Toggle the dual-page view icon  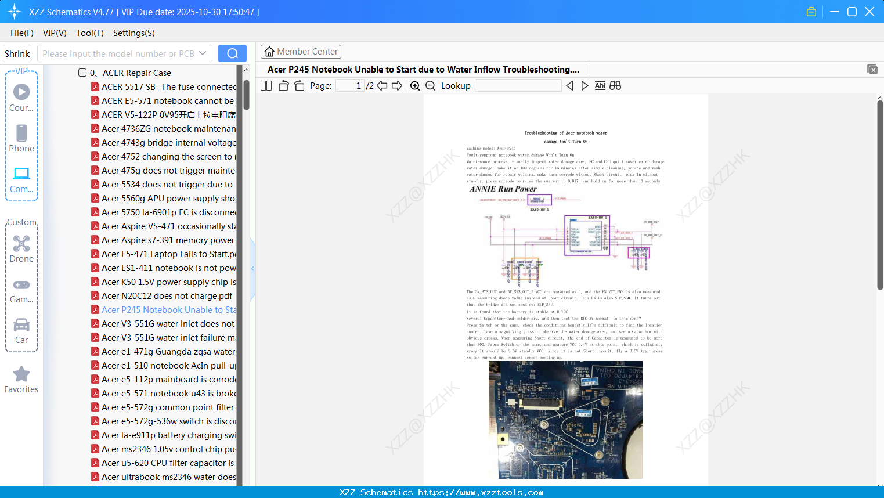tap(266, 86)
